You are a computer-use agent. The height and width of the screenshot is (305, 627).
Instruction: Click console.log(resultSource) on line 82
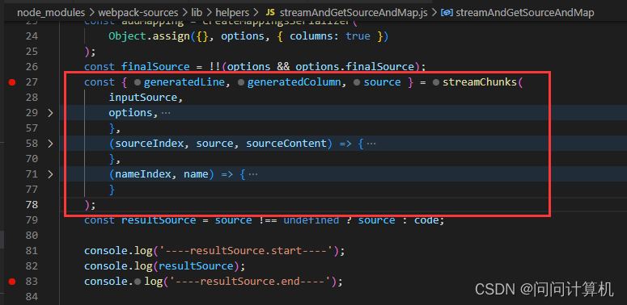[164, 266]
